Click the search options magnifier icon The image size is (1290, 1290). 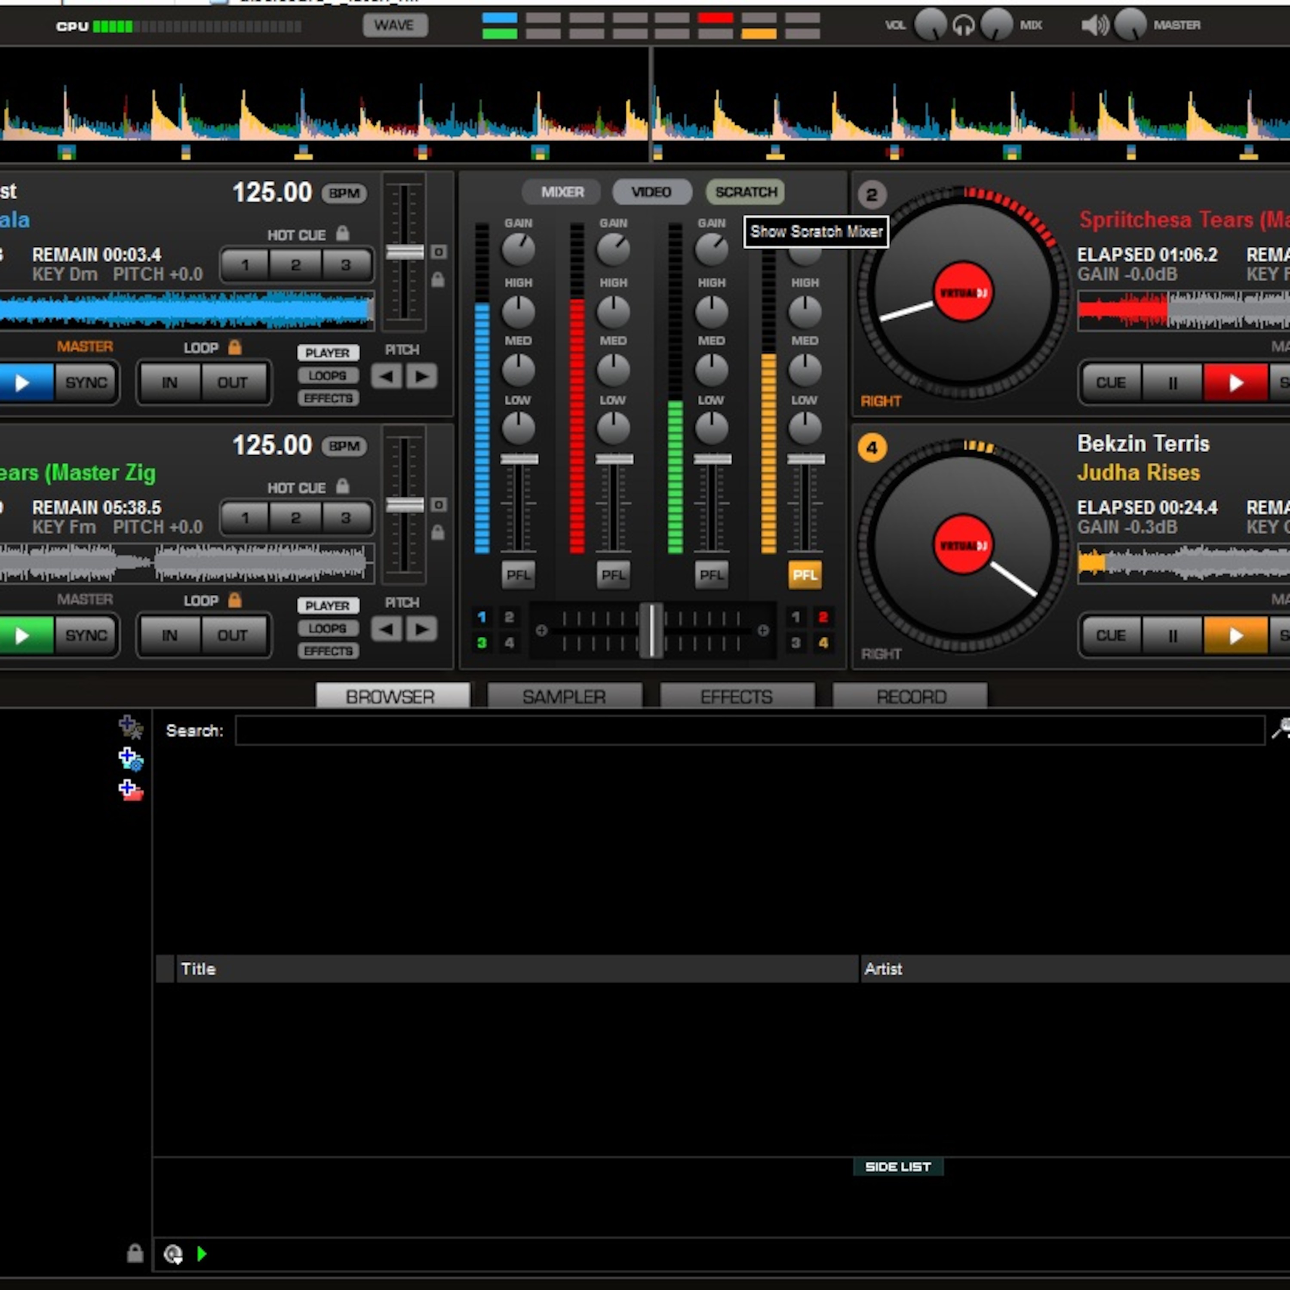tap(1281, 728)
